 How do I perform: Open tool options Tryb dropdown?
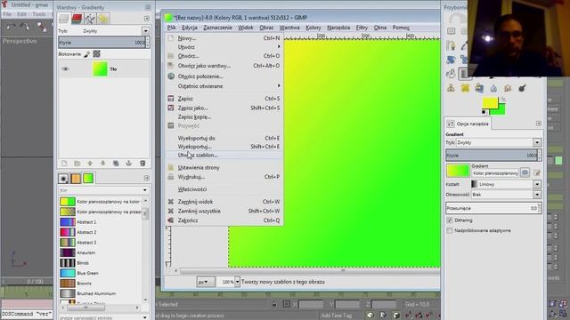[537, 142]
